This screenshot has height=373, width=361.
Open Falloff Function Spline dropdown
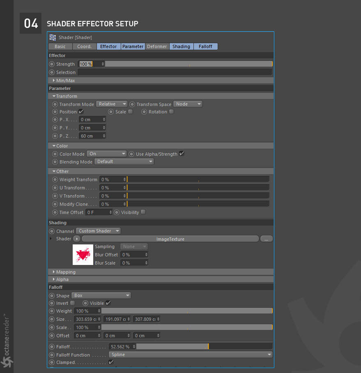click(x=191, y=355)
